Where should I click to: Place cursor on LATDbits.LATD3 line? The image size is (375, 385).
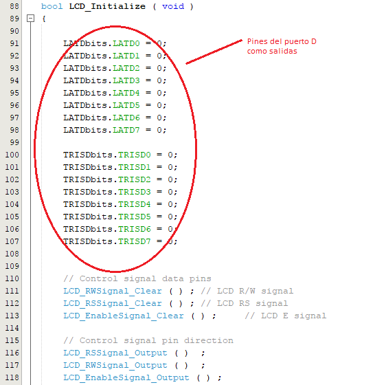click(x=115, y=80)
